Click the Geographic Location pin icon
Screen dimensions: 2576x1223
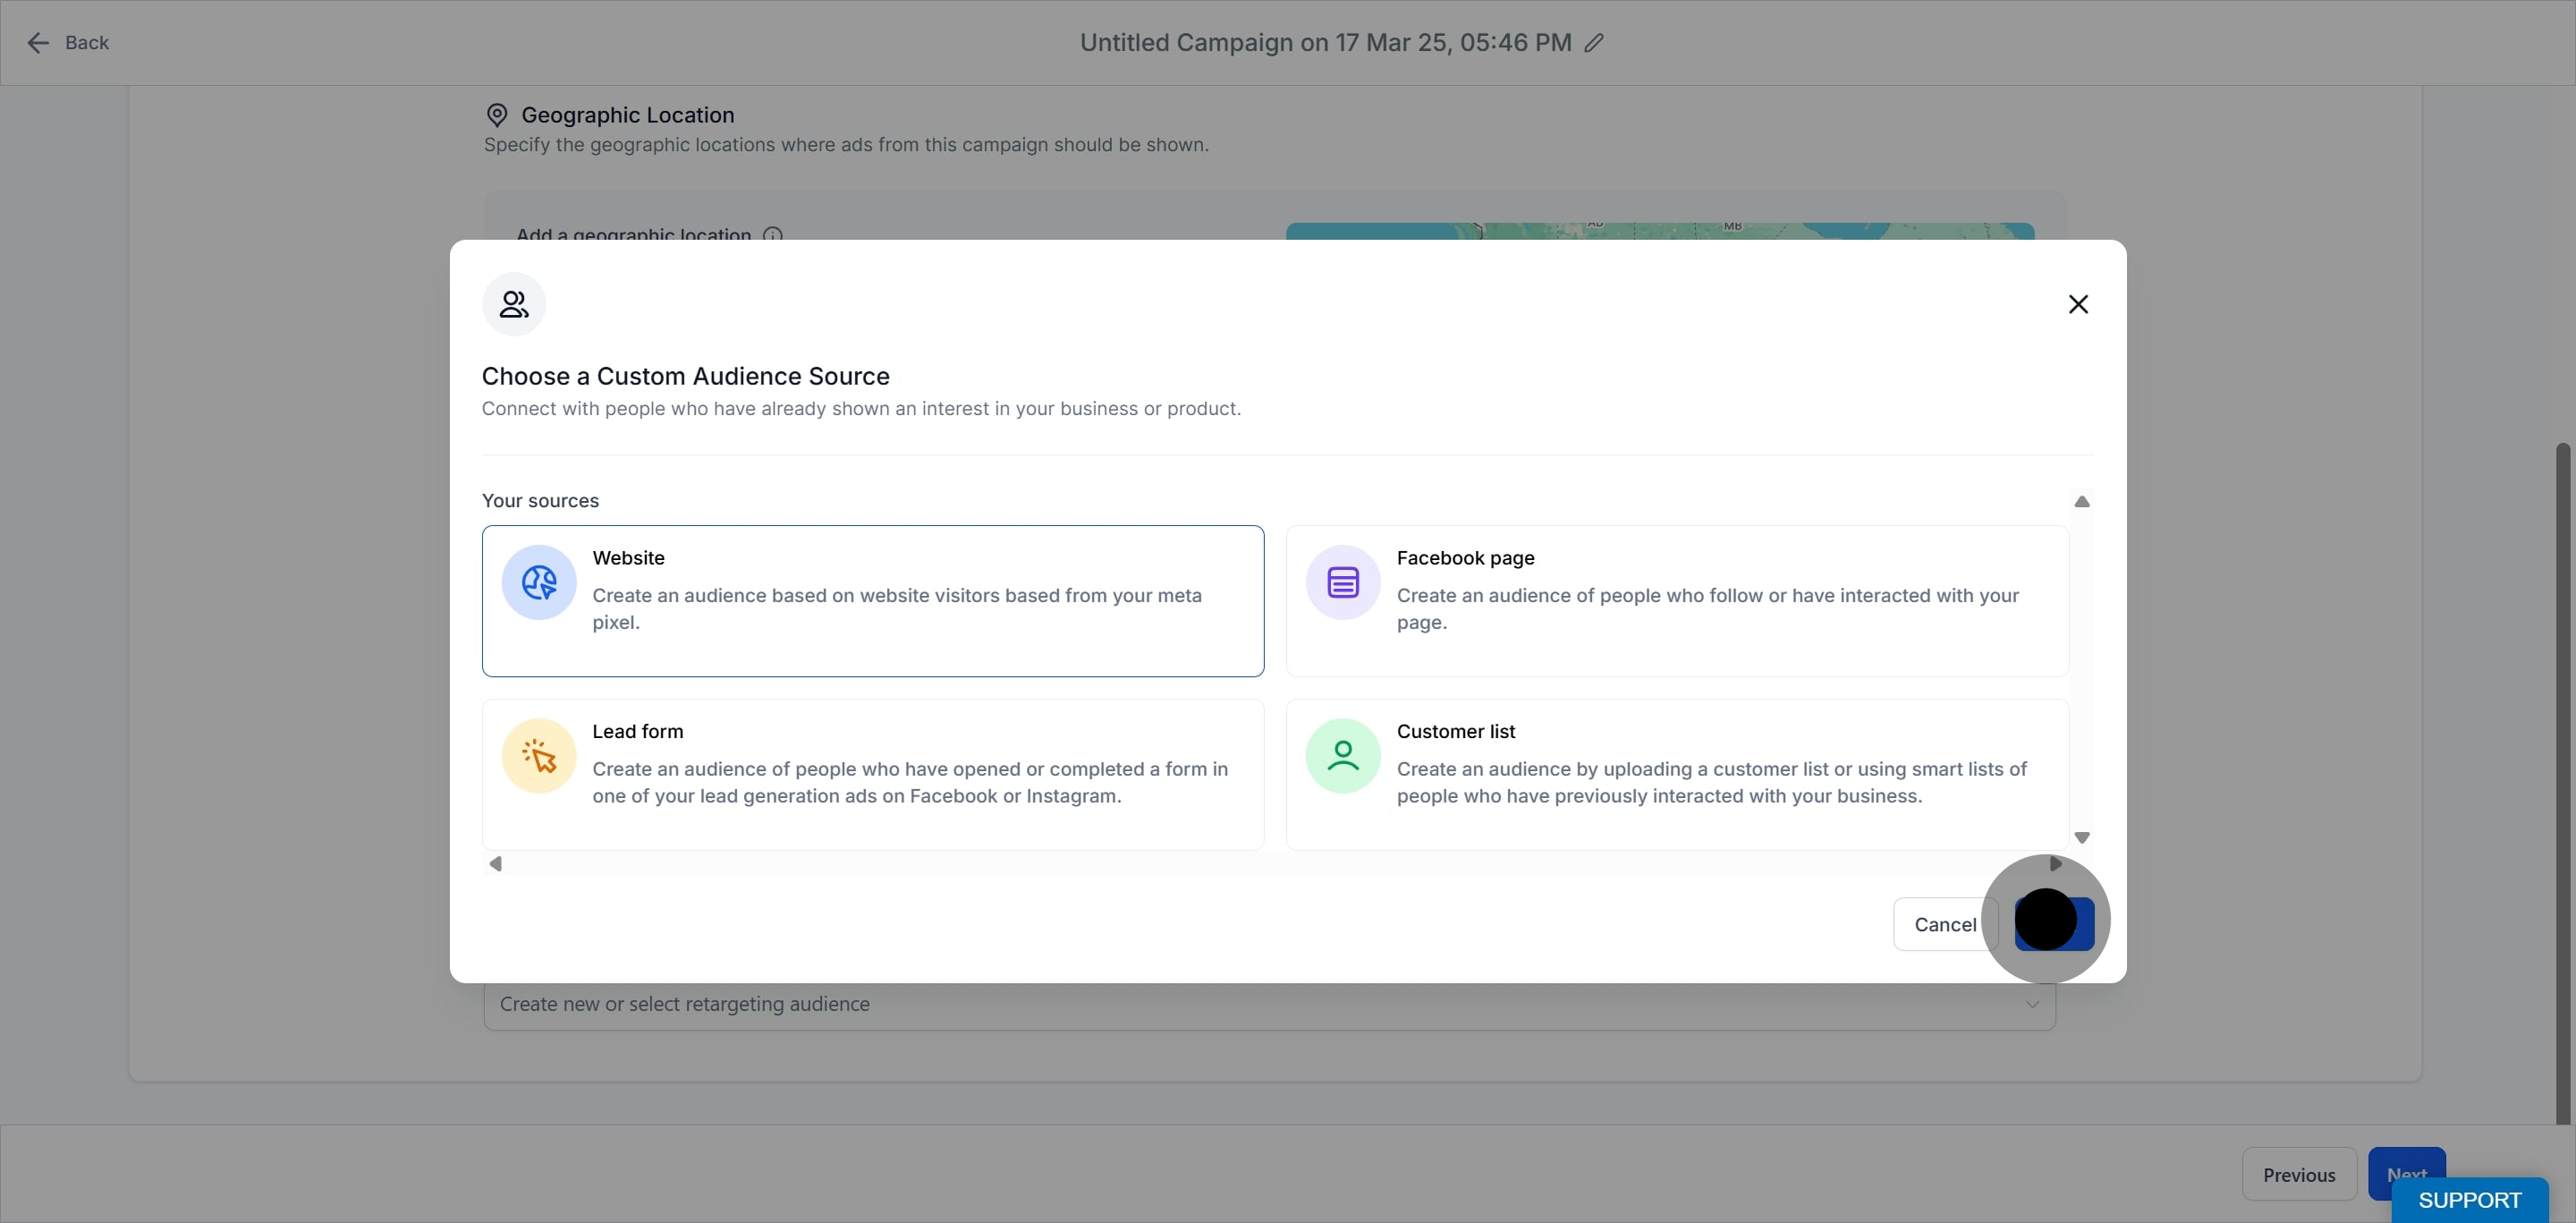(497, 115)
